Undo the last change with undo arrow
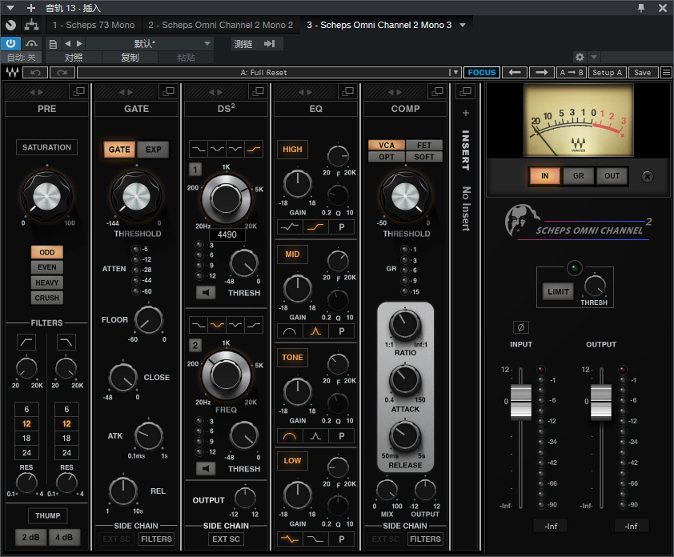Screen dimensions: 674x557 click(35, 72)
